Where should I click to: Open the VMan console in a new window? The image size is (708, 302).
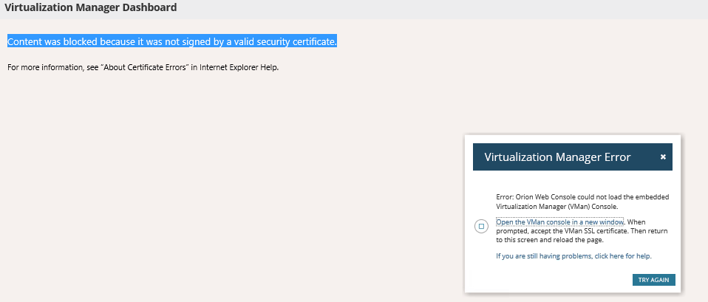560,222
